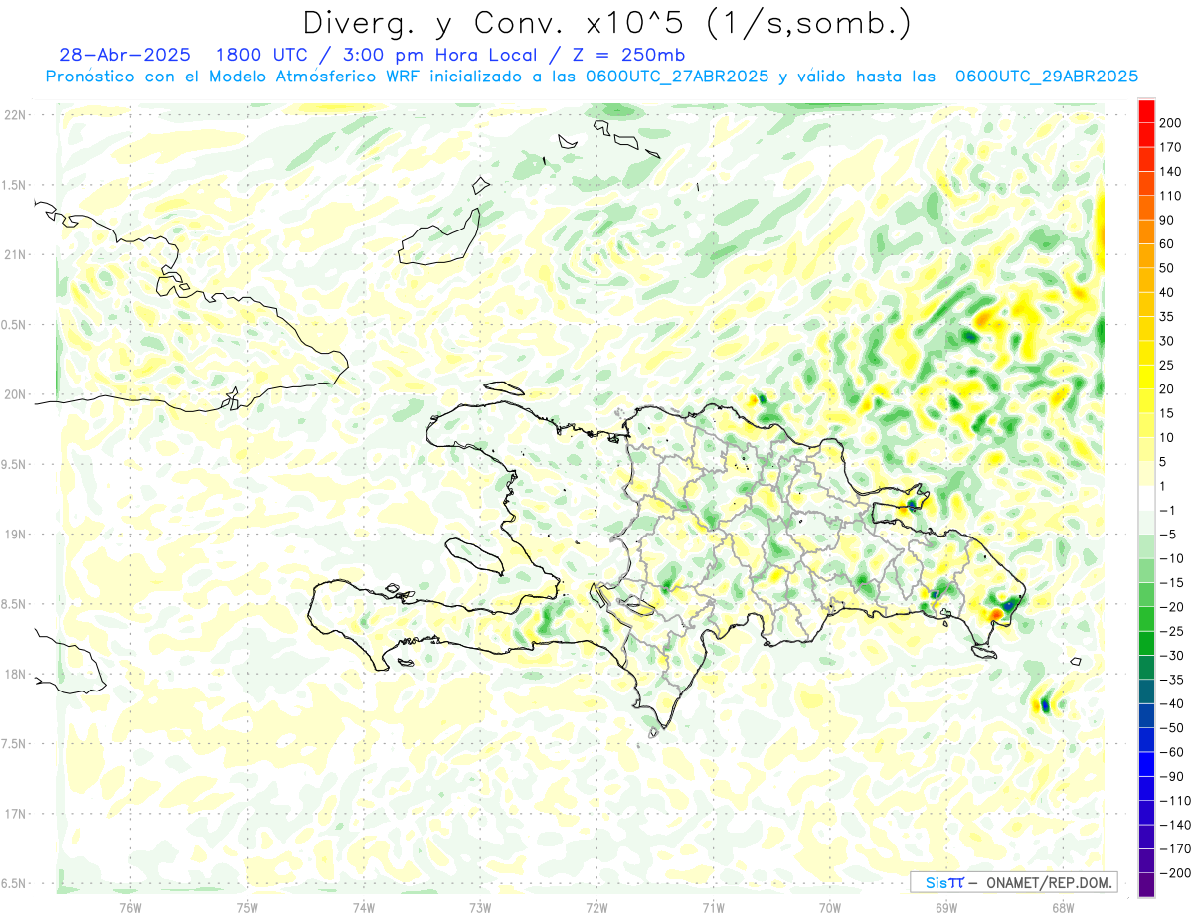Click the '22N' latitude label
This screenshot has height=921, width=1193.
(x=15, y=114)
